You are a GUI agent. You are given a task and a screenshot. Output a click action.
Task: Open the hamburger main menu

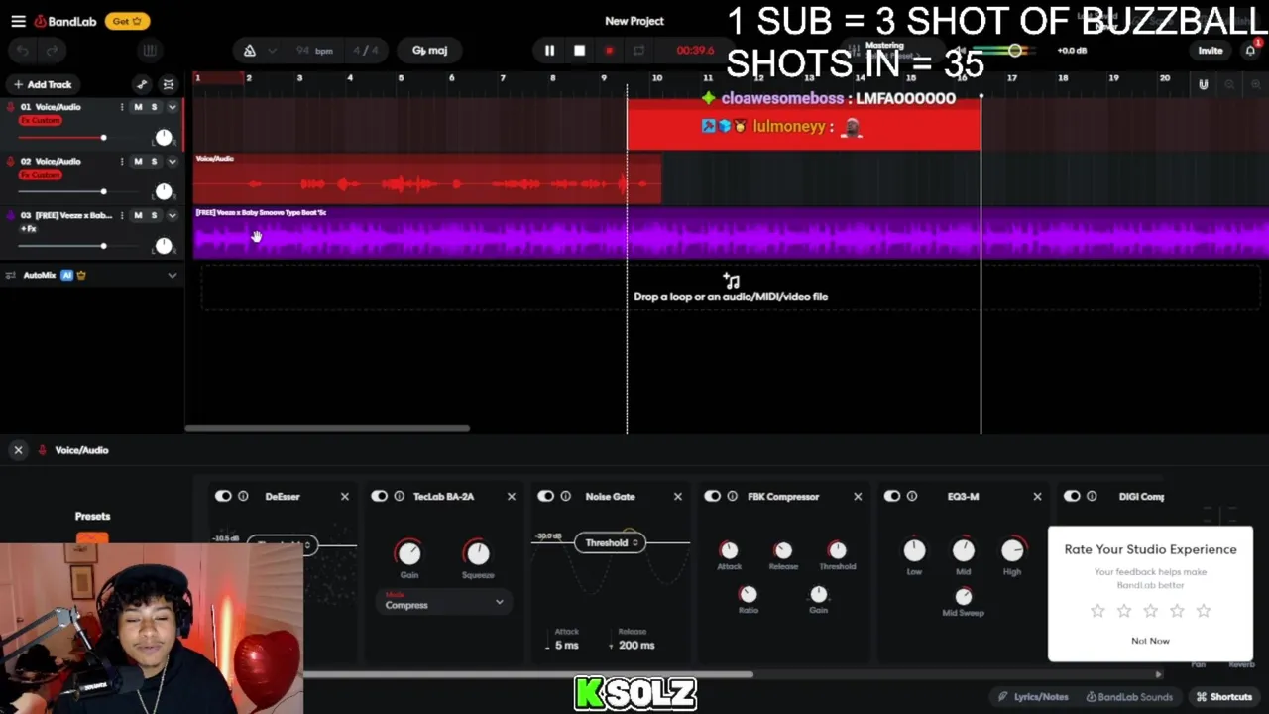pyautogui.click(x=18, y=21)
